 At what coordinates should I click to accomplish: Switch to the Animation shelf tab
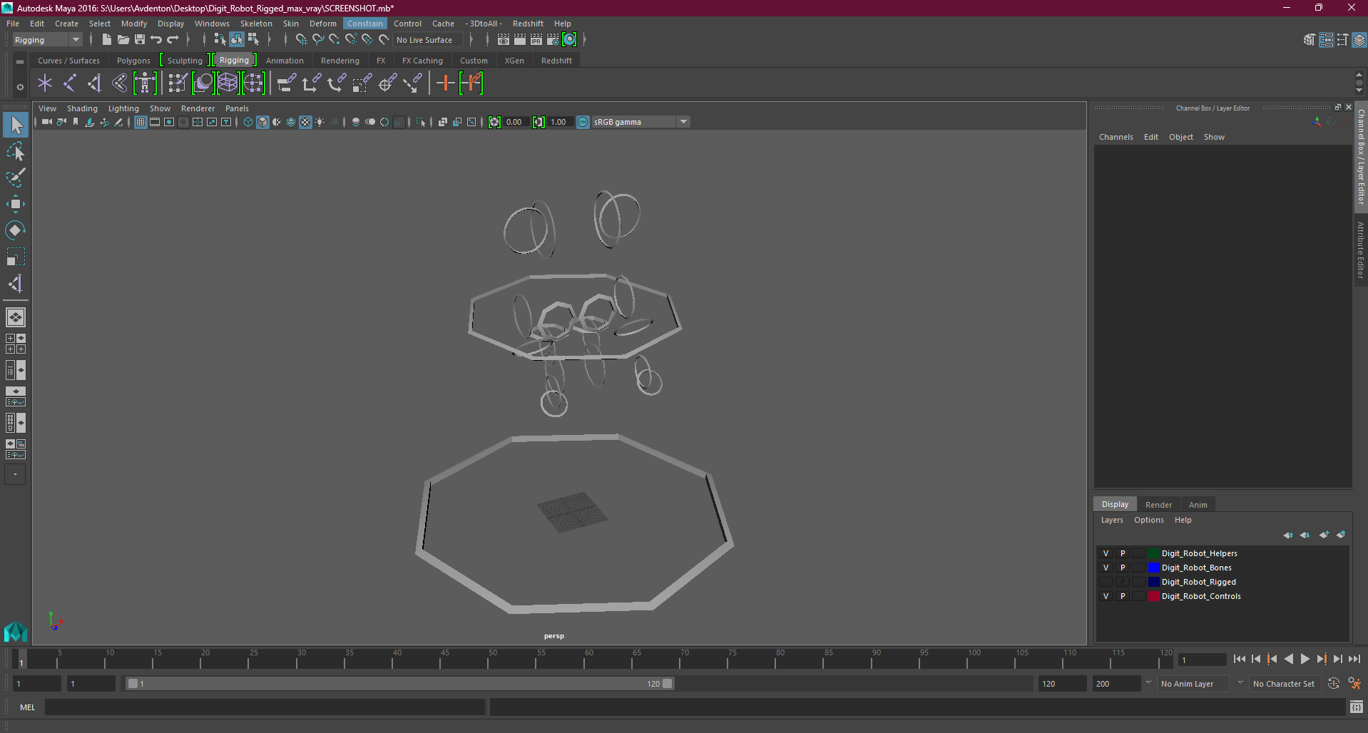[285, 61]
